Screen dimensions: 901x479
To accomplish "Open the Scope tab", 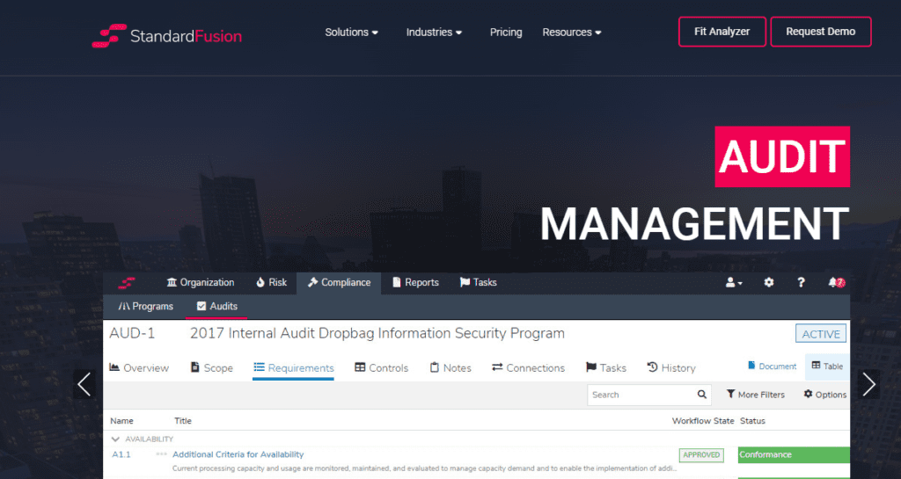I will 211,367.
